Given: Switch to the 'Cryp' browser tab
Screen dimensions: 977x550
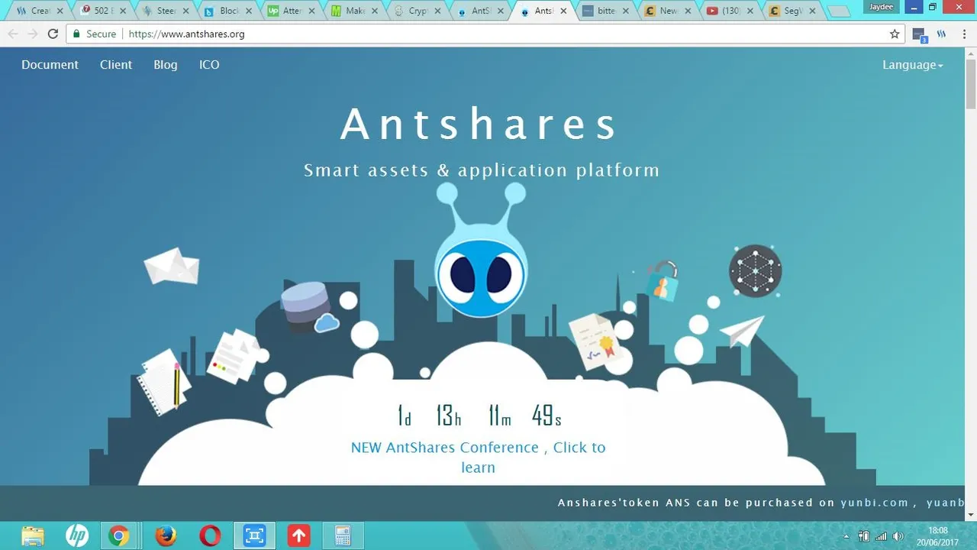Looking at the screenshot, I should pos(417,11).
